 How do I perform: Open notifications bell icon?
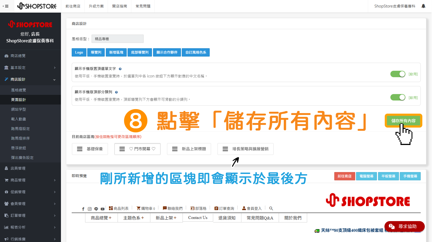tap(423, 6)
